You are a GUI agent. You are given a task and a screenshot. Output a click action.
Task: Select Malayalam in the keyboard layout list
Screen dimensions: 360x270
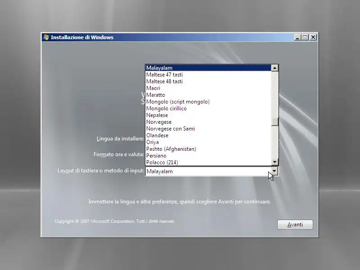pyautogui.click(x=208, y=68)
